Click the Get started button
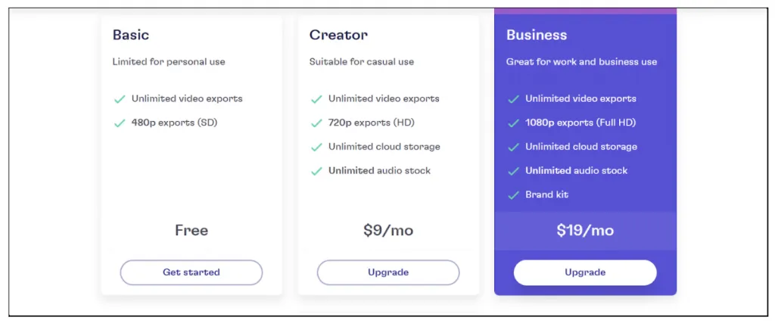The image size is (775, 323). 191,272
